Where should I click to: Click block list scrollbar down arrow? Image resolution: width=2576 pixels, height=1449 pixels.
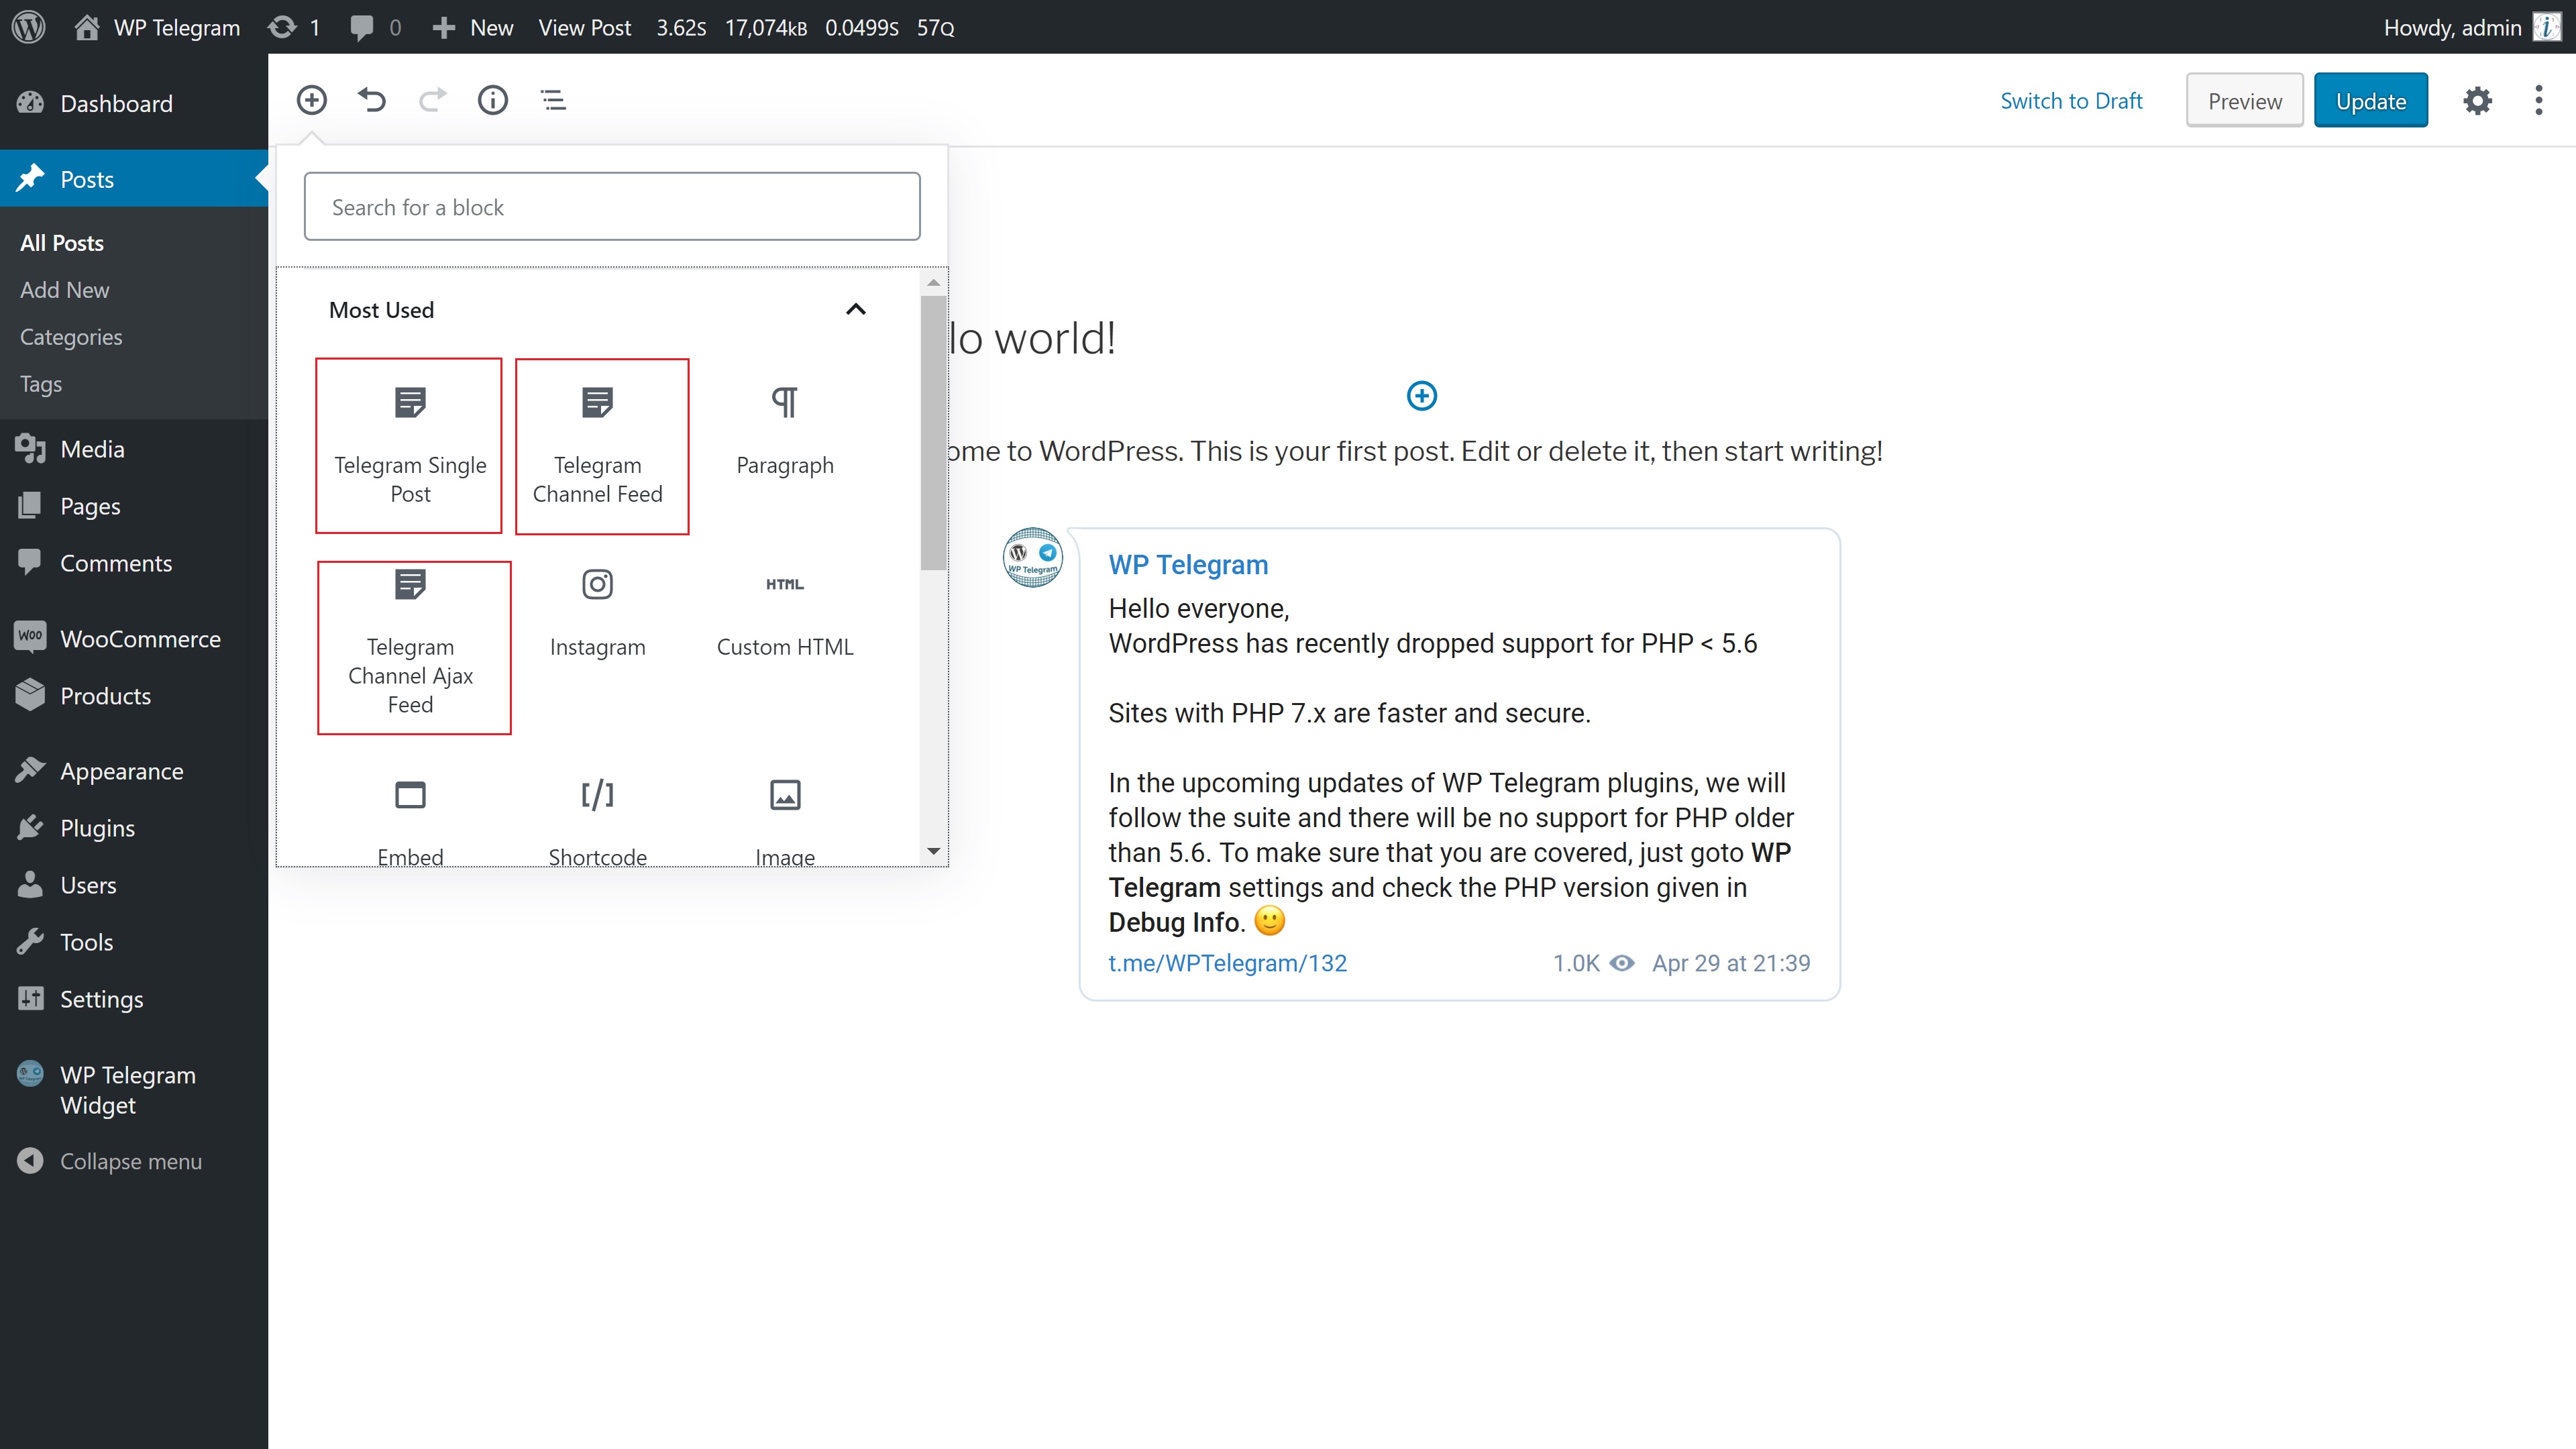tap(933, 851)
